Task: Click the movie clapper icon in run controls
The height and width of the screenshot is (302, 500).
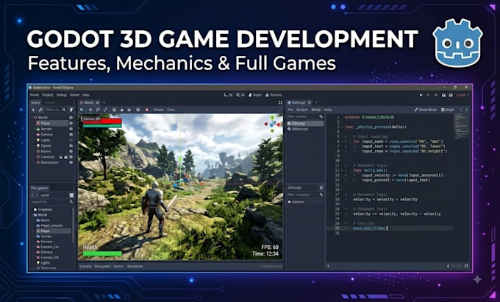Action: (x=443, y=95)
